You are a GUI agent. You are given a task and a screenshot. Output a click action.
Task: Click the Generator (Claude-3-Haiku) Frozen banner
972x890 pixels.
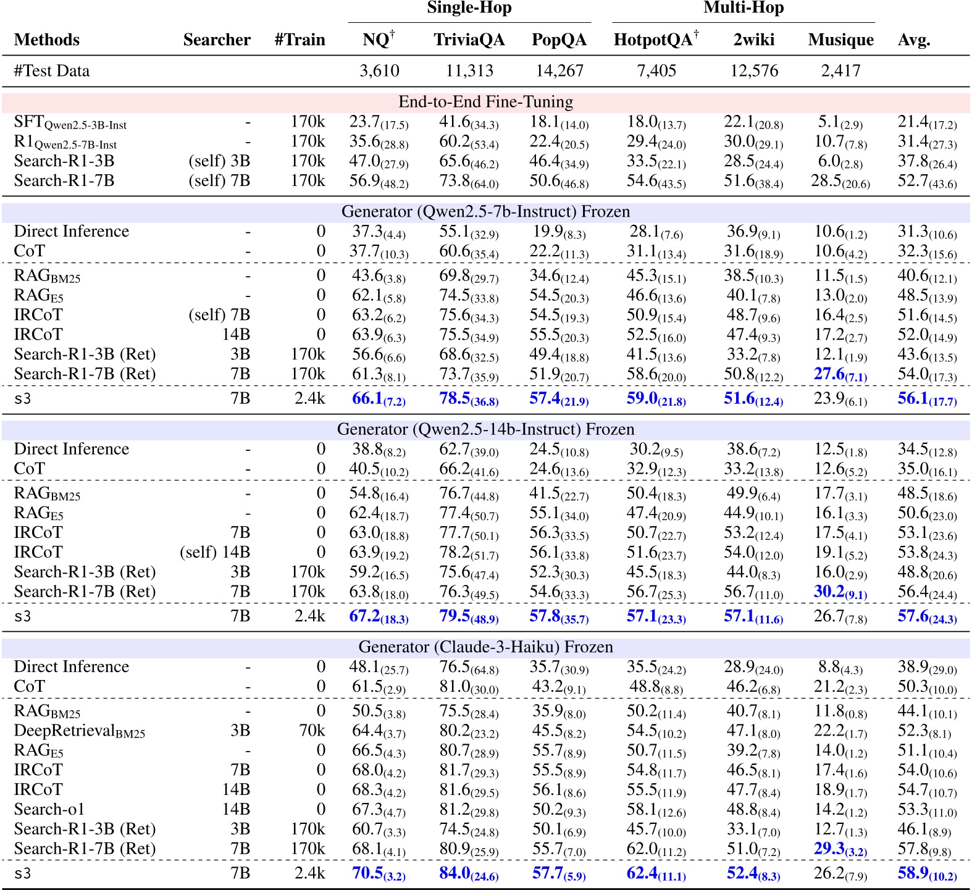click(x=485, y=647)
